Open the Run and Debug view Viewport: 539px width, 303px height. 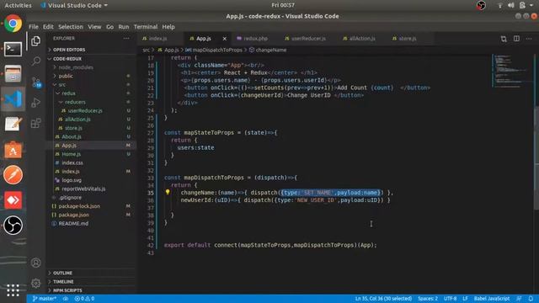35,103
